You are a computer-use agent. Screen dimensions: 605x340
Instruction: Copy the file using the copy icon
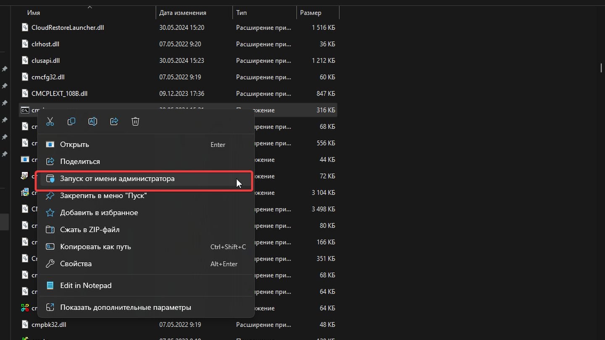pos(71,122)
